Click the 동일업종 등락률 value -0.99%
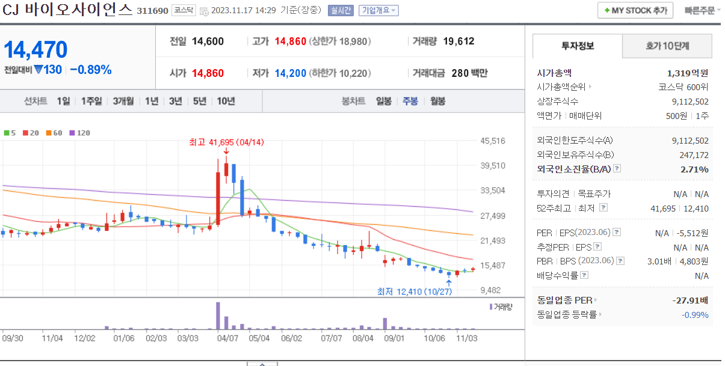The width and height of the screenshot is (725, 366). (x=695, y=314)
